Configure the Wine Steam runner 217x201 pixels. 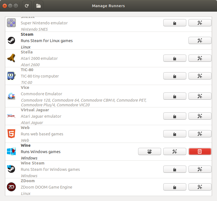click(200, 169)
